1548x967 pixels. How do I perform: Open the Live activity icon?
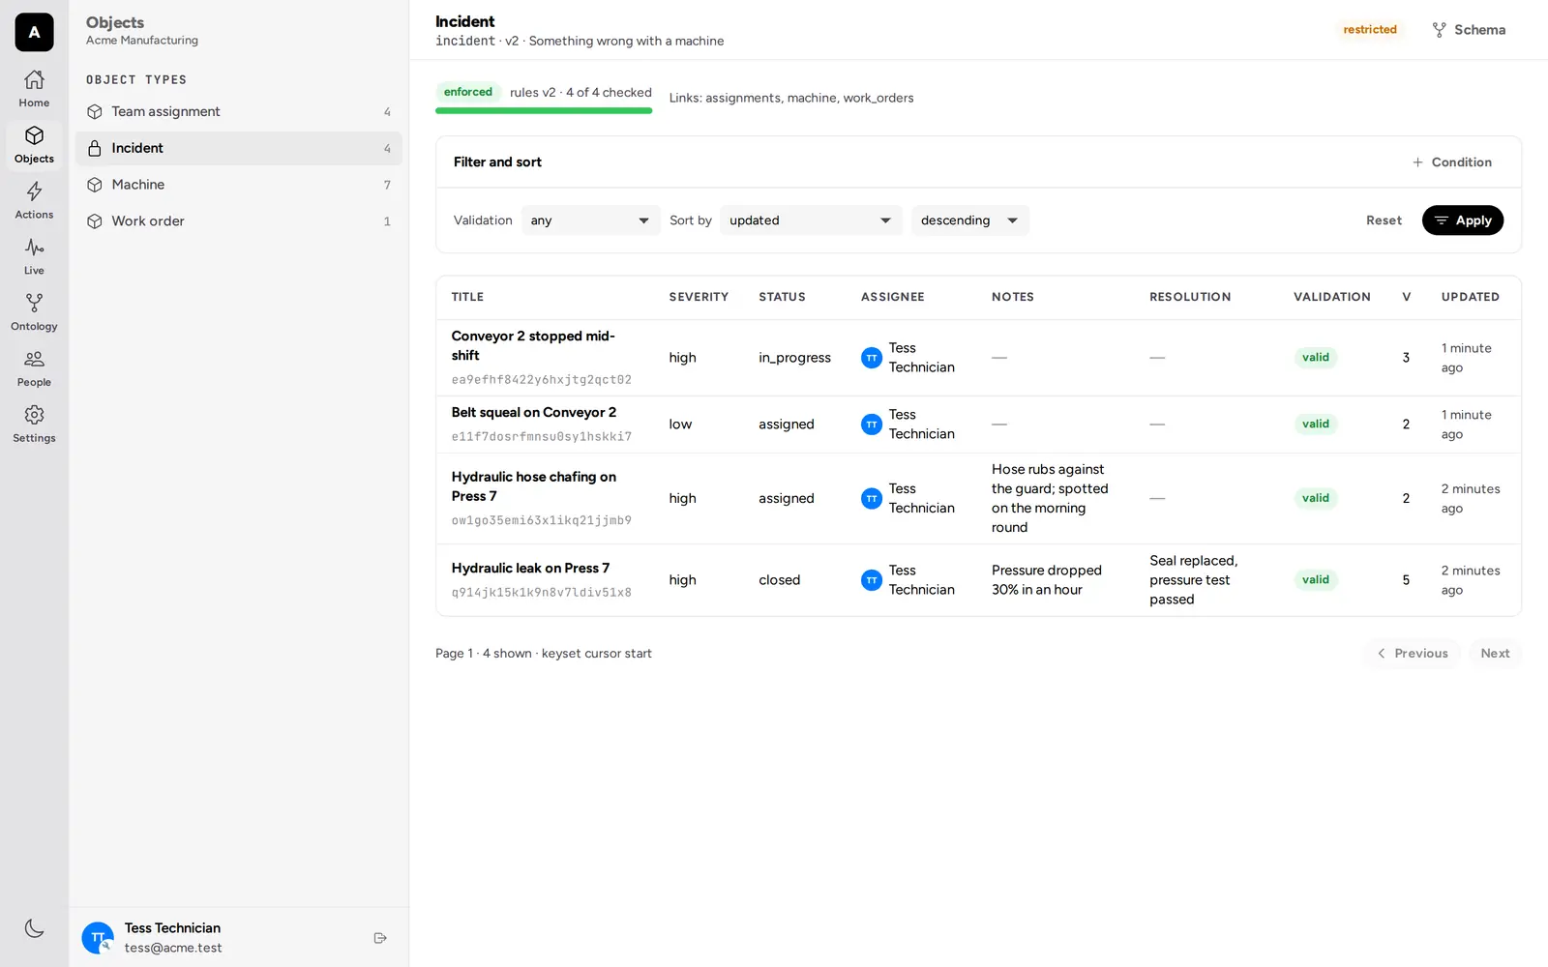click(34, 248)
